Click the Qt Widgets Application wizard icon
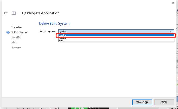 [14, 13]
